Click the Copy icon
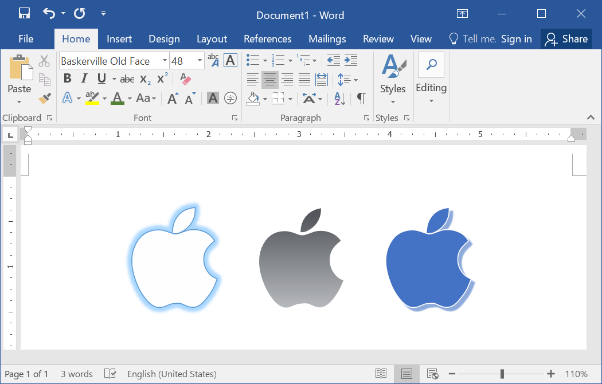 click(45, 80)
